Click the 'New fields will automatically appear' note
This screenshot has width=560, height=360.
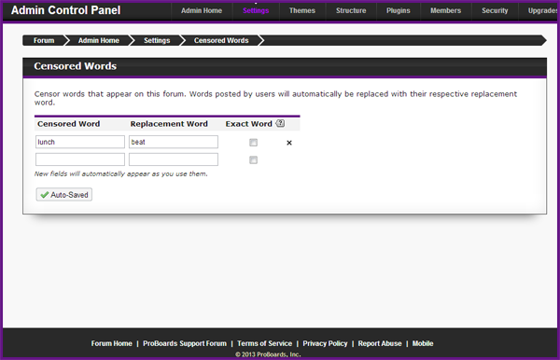point(120,173)
